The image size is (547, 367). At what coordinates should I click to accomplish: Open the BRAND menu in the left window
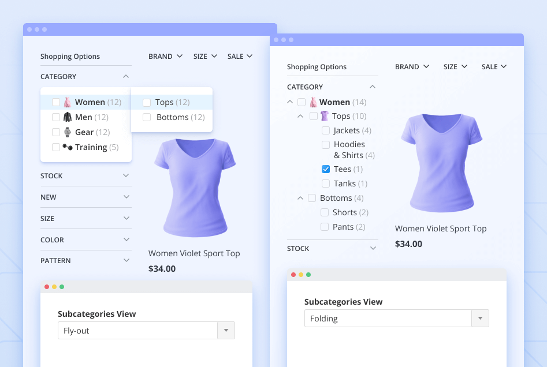[x=165, y=56]
